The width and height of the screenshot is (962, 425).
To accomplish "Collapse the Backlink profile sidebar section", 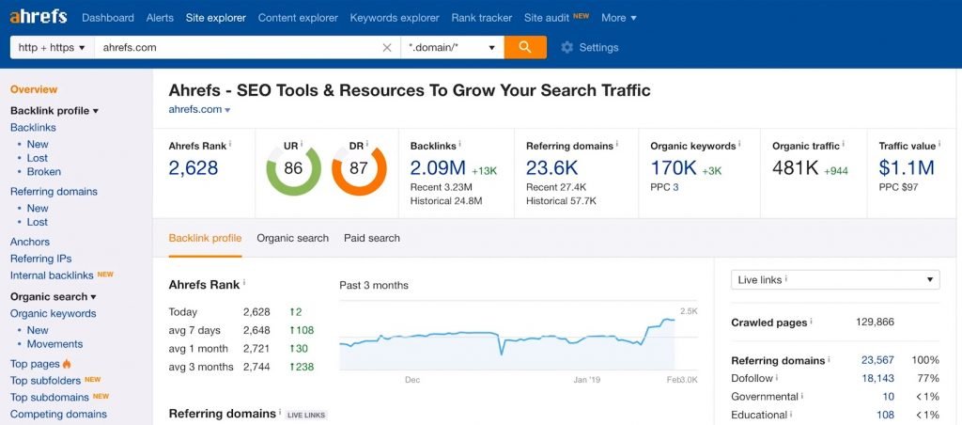I will 54,111.
